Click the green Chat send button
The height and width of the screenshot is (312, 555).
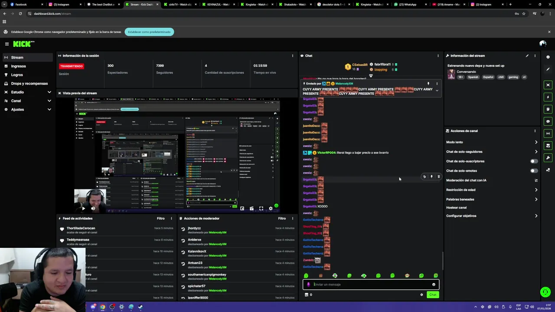pyautogui.click(x=433, y=295)
